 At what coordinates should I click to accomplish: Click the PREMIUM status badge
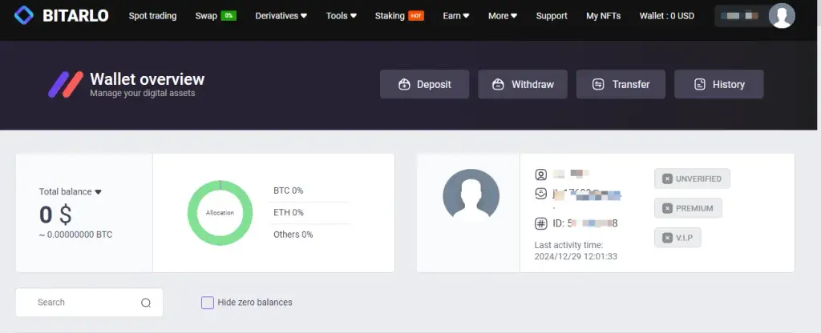pos(688,208)
